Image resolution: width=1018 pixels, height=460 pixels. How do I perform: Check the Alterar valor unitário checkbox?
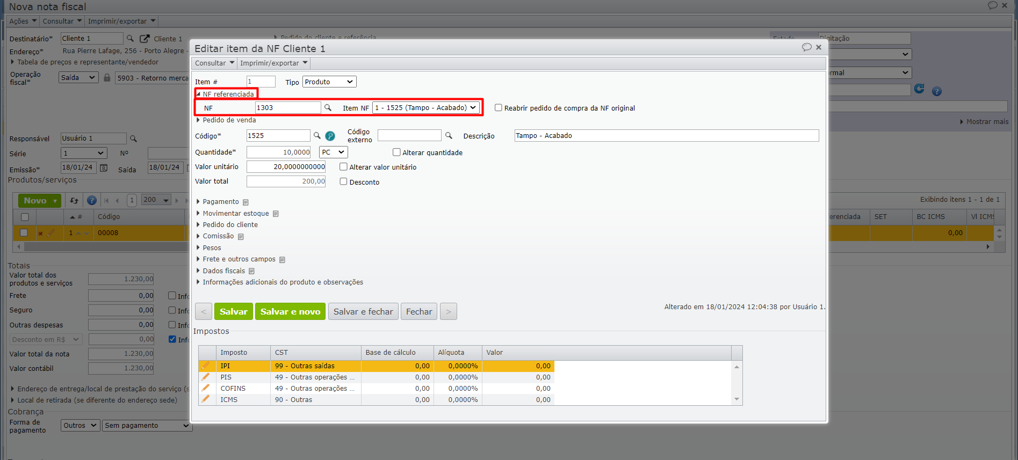pyautogui.click(x=343, y=167)
